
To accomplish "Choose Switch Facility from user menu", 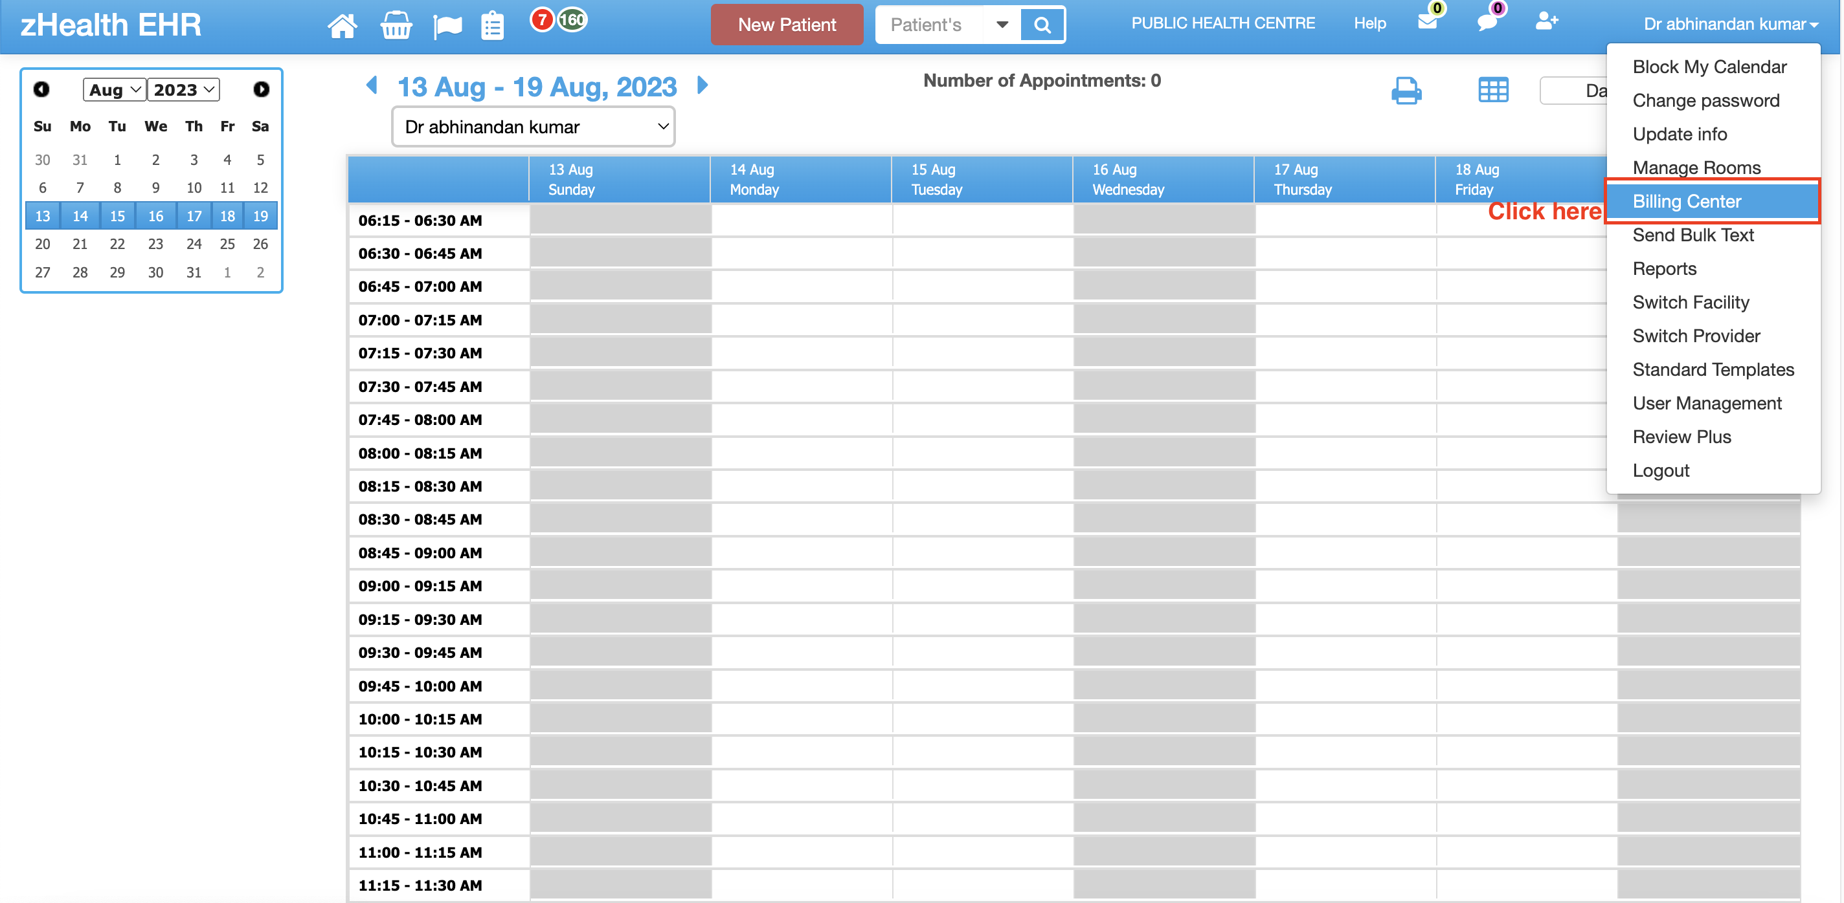I will 1691,303.
